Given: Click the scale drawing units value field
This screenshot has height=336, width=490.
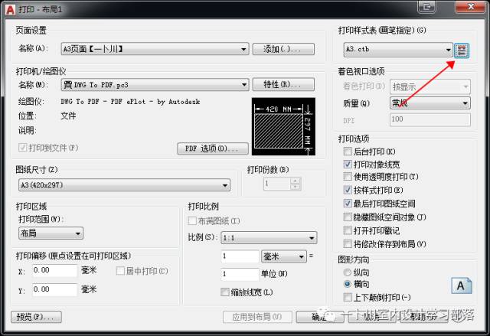Looking at the screenshot, I should [x=240, y=274].
